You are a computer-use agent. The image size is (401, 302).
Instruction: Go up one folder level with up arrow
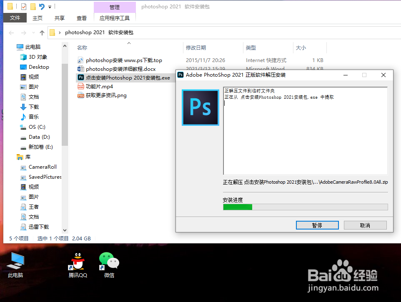[x=42, y=33]
